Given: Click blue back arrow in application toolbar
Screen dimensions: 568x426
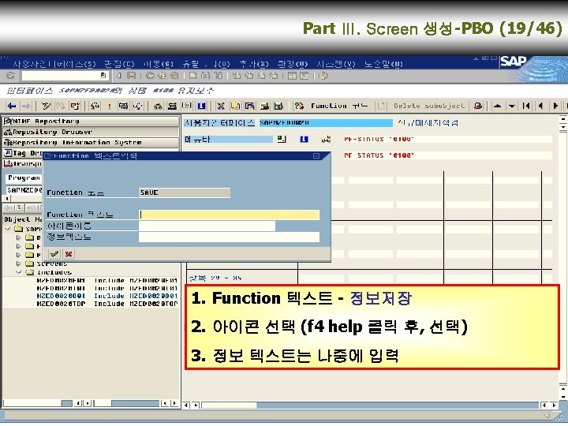Looking at the screenshot, I should tap(12, 106).
